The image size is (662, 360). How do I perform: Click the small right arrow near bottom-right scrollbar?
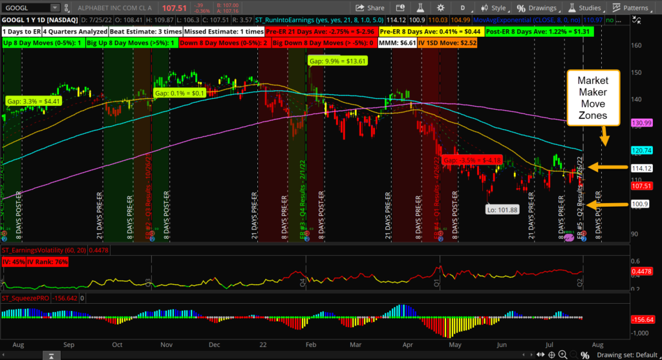(x=530, y=355)
